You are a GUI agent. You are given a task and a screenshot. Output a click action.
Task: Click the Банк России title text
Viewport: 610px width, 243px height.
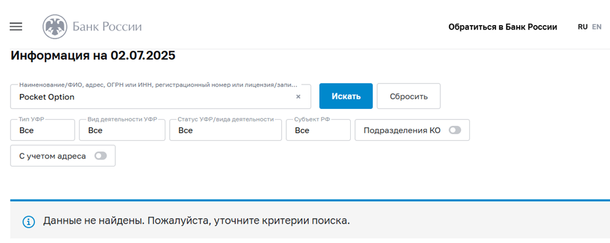point(107,27)
